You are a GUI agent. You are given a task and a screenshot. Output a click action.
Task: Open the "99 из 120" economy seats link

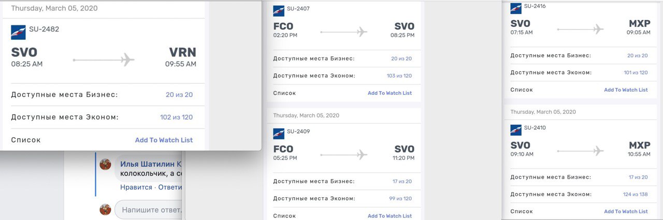tap(400, 199)
